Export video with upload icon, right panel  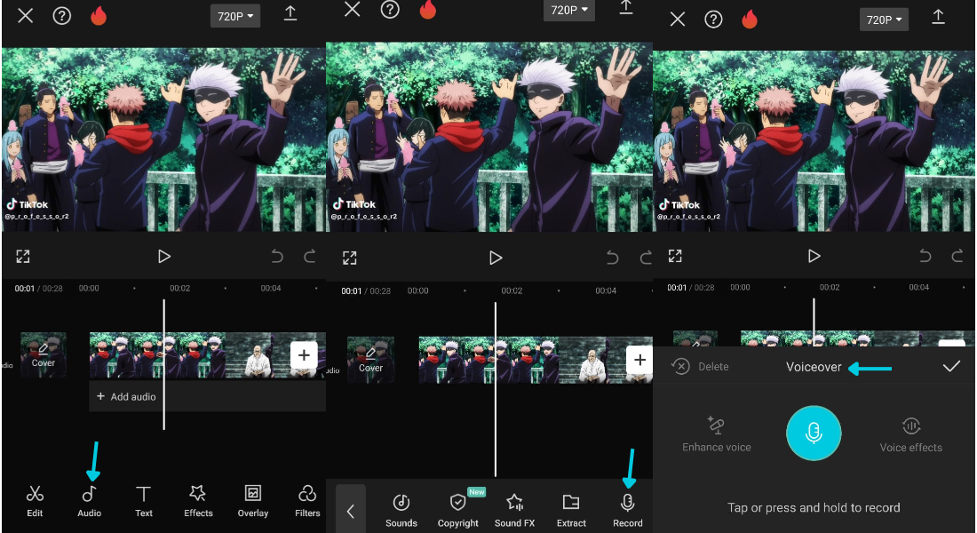(939, 18)
